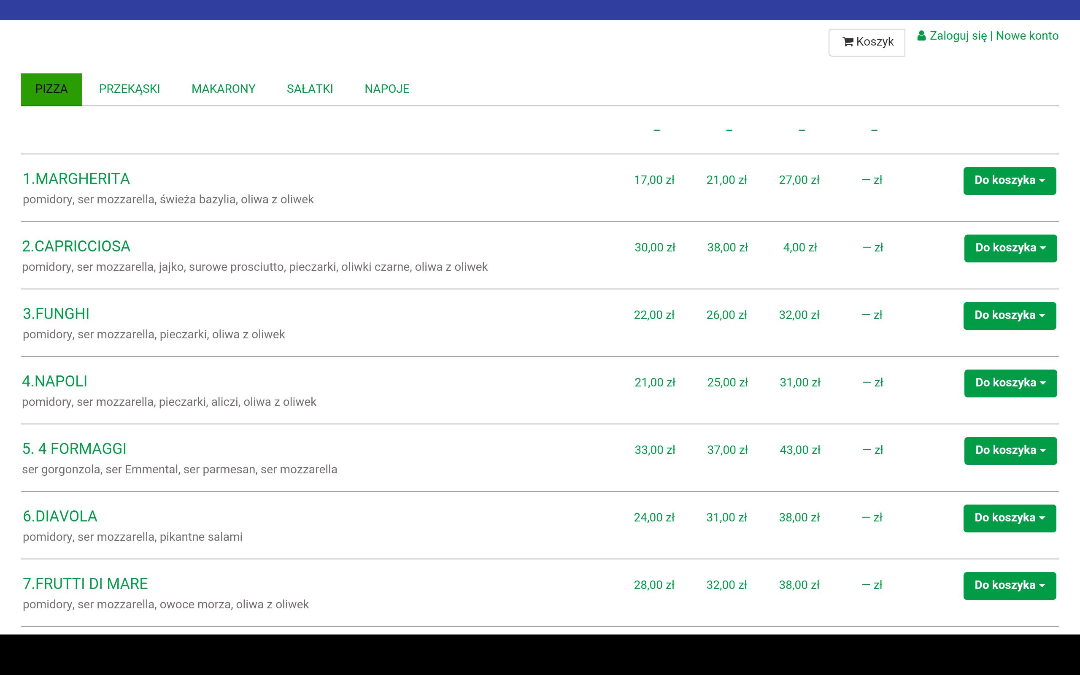The width and height of the screenshot is (1080, 675).
Task: Expand Do koszyka dropdown for Diavola
Action: (x=1010, y=518)
